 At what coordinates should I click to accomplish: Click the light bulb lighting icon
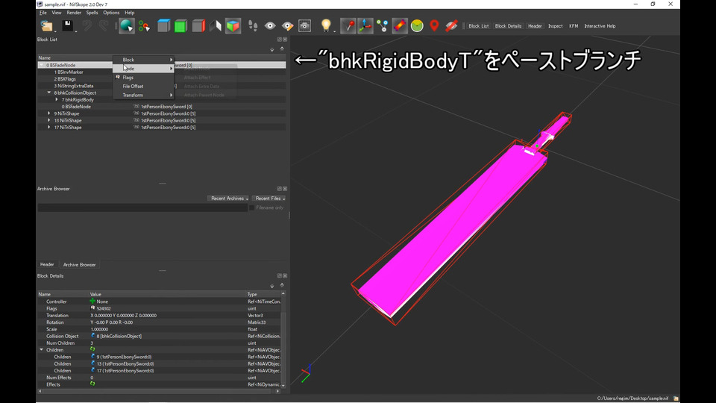pyautogui.click(x=326, y=25)
